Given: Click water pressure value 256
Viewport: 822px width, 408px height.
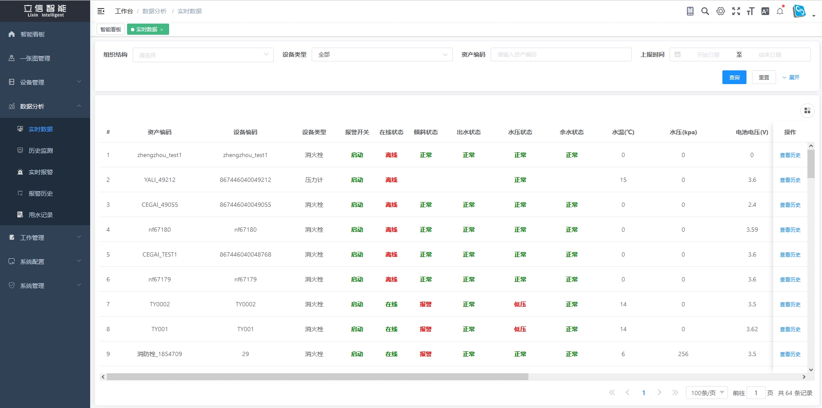Looking at the screenshot, I should click(683, 354).
